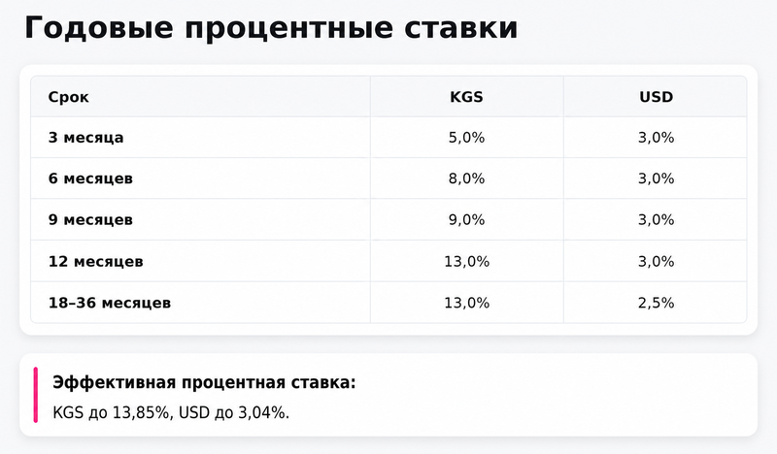
Task: Select KGS rate 8,0% for 6 месяцев
Action: coord(466,178)
